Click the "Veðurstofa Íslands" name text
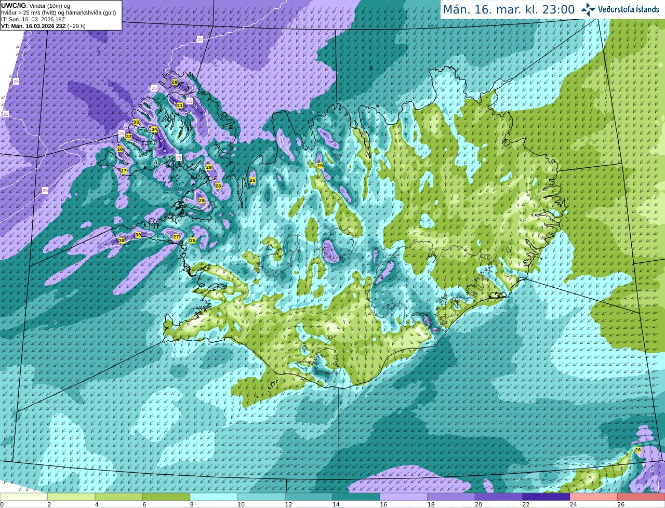Viewport: 665px width, 508px height. click(628, 9)
